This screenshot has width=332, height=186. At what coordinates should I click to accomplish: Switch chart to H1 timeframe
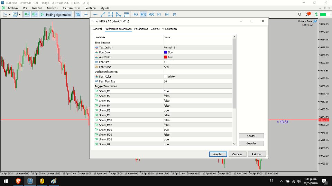[159, 14]
